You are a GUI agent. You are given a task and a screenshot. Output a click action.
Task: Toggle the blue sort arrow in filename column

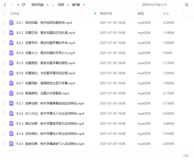pos(95,13)
